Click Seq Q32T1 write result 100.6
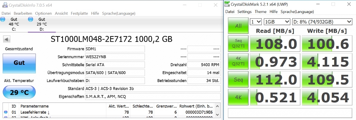Image resolution: width=356 pixels, height=120 pixels. click(x=327, y=44)
